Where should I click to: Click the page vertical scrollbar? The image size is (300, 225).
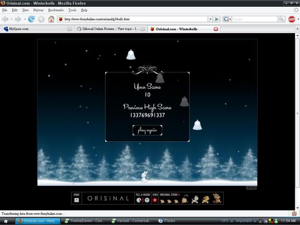(297, 112)
